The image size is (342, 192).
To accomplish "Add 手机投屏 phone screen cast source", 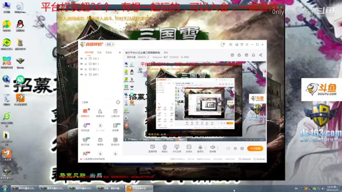I will (177, 148).
